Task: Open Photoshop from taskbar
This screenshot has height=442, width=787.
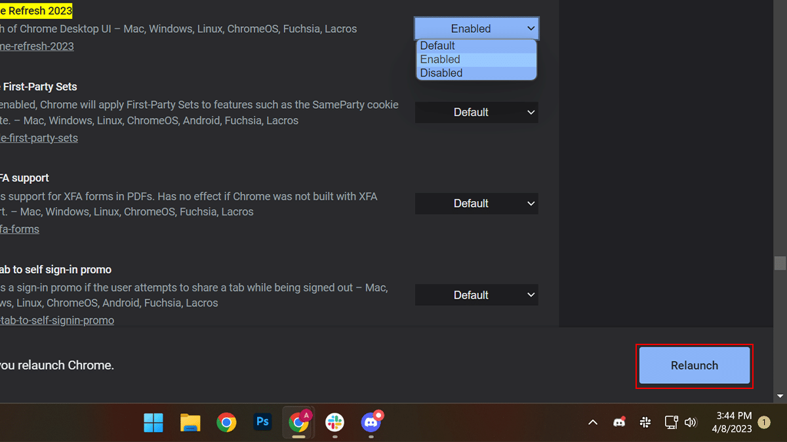Action: pyautogui.click(x=262, y=423)
